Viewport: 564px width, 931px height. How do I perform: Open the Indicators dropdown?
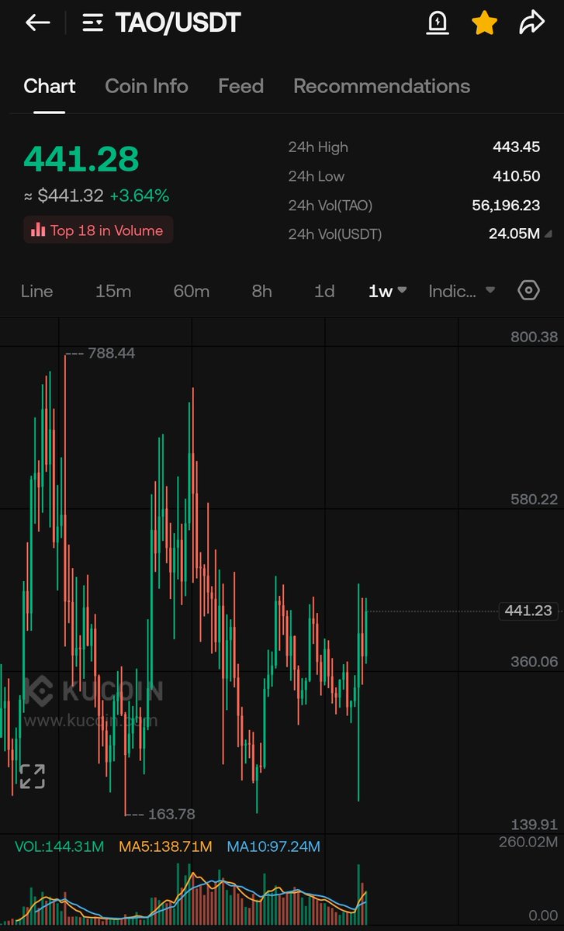tap(462, 291)
